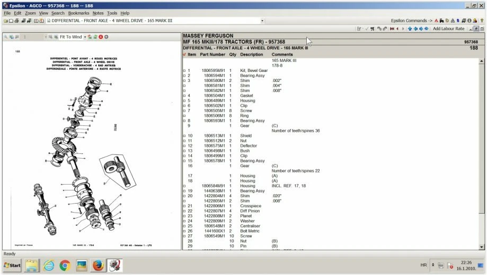
Task: Open the Bookmarks menu
Action: click(78, 13)
